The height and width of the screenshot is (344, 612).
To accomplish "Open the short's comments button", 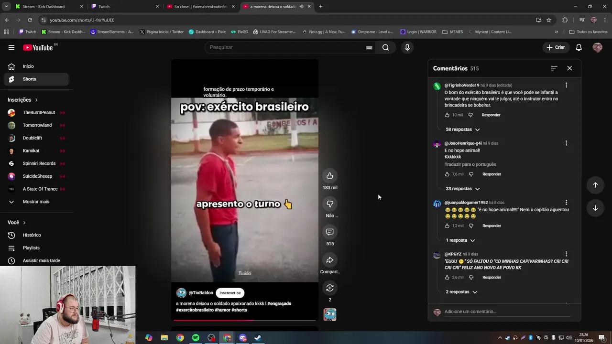I will [330, 232].
